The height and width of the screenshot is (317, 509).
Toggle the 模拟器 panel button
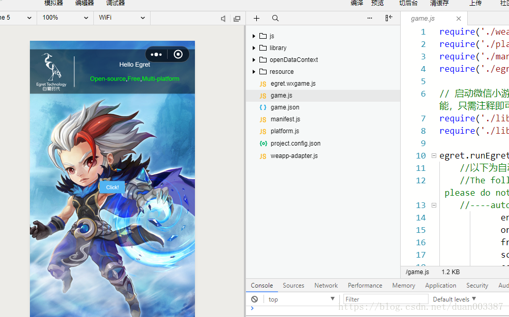pos(54,3)
